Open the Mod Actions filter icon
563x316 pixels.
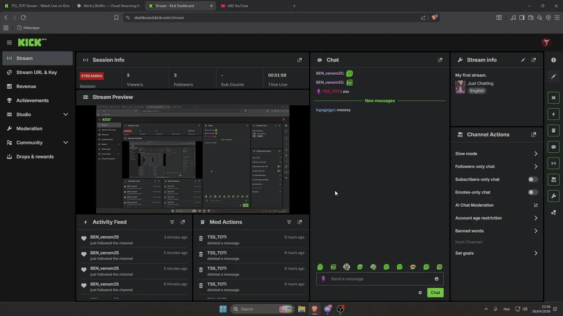coord(289,222)
